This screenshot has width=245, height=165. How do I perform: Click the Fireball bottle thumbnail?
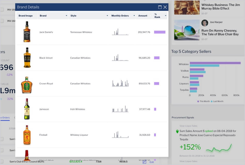[x=27, y=135]
